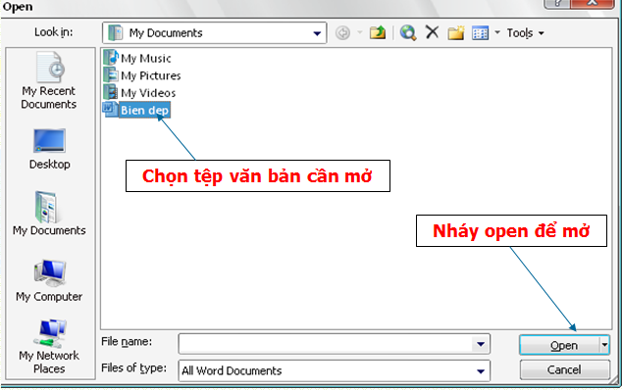Click the Back button's dropdown arrow
The width and height of the screenshot is (622, 390).
coord(360,32)
